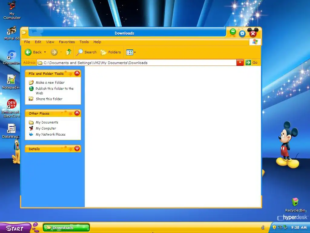The height and width of the screenshot is (233, 310).
Task: Expand the Address bar dropdown arrow
Action: (240, 62)
